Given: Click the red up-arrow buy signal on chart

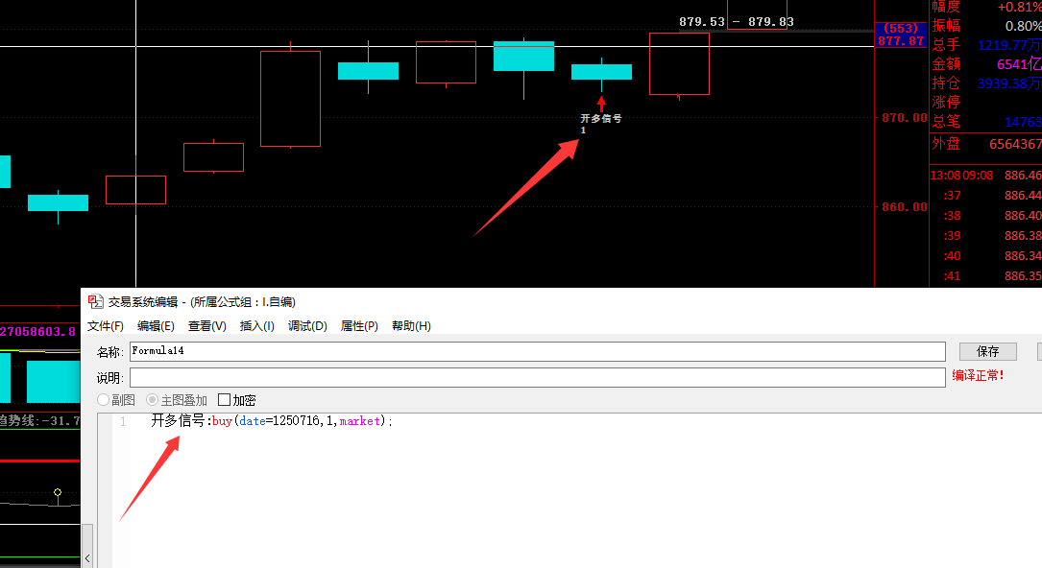Looking at the screenshot, I should (x=601, y=104).
